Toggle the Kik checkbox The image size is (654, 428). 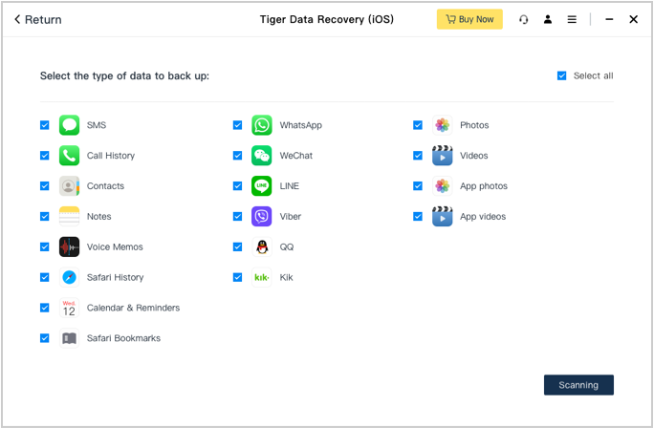click(237, 277)
